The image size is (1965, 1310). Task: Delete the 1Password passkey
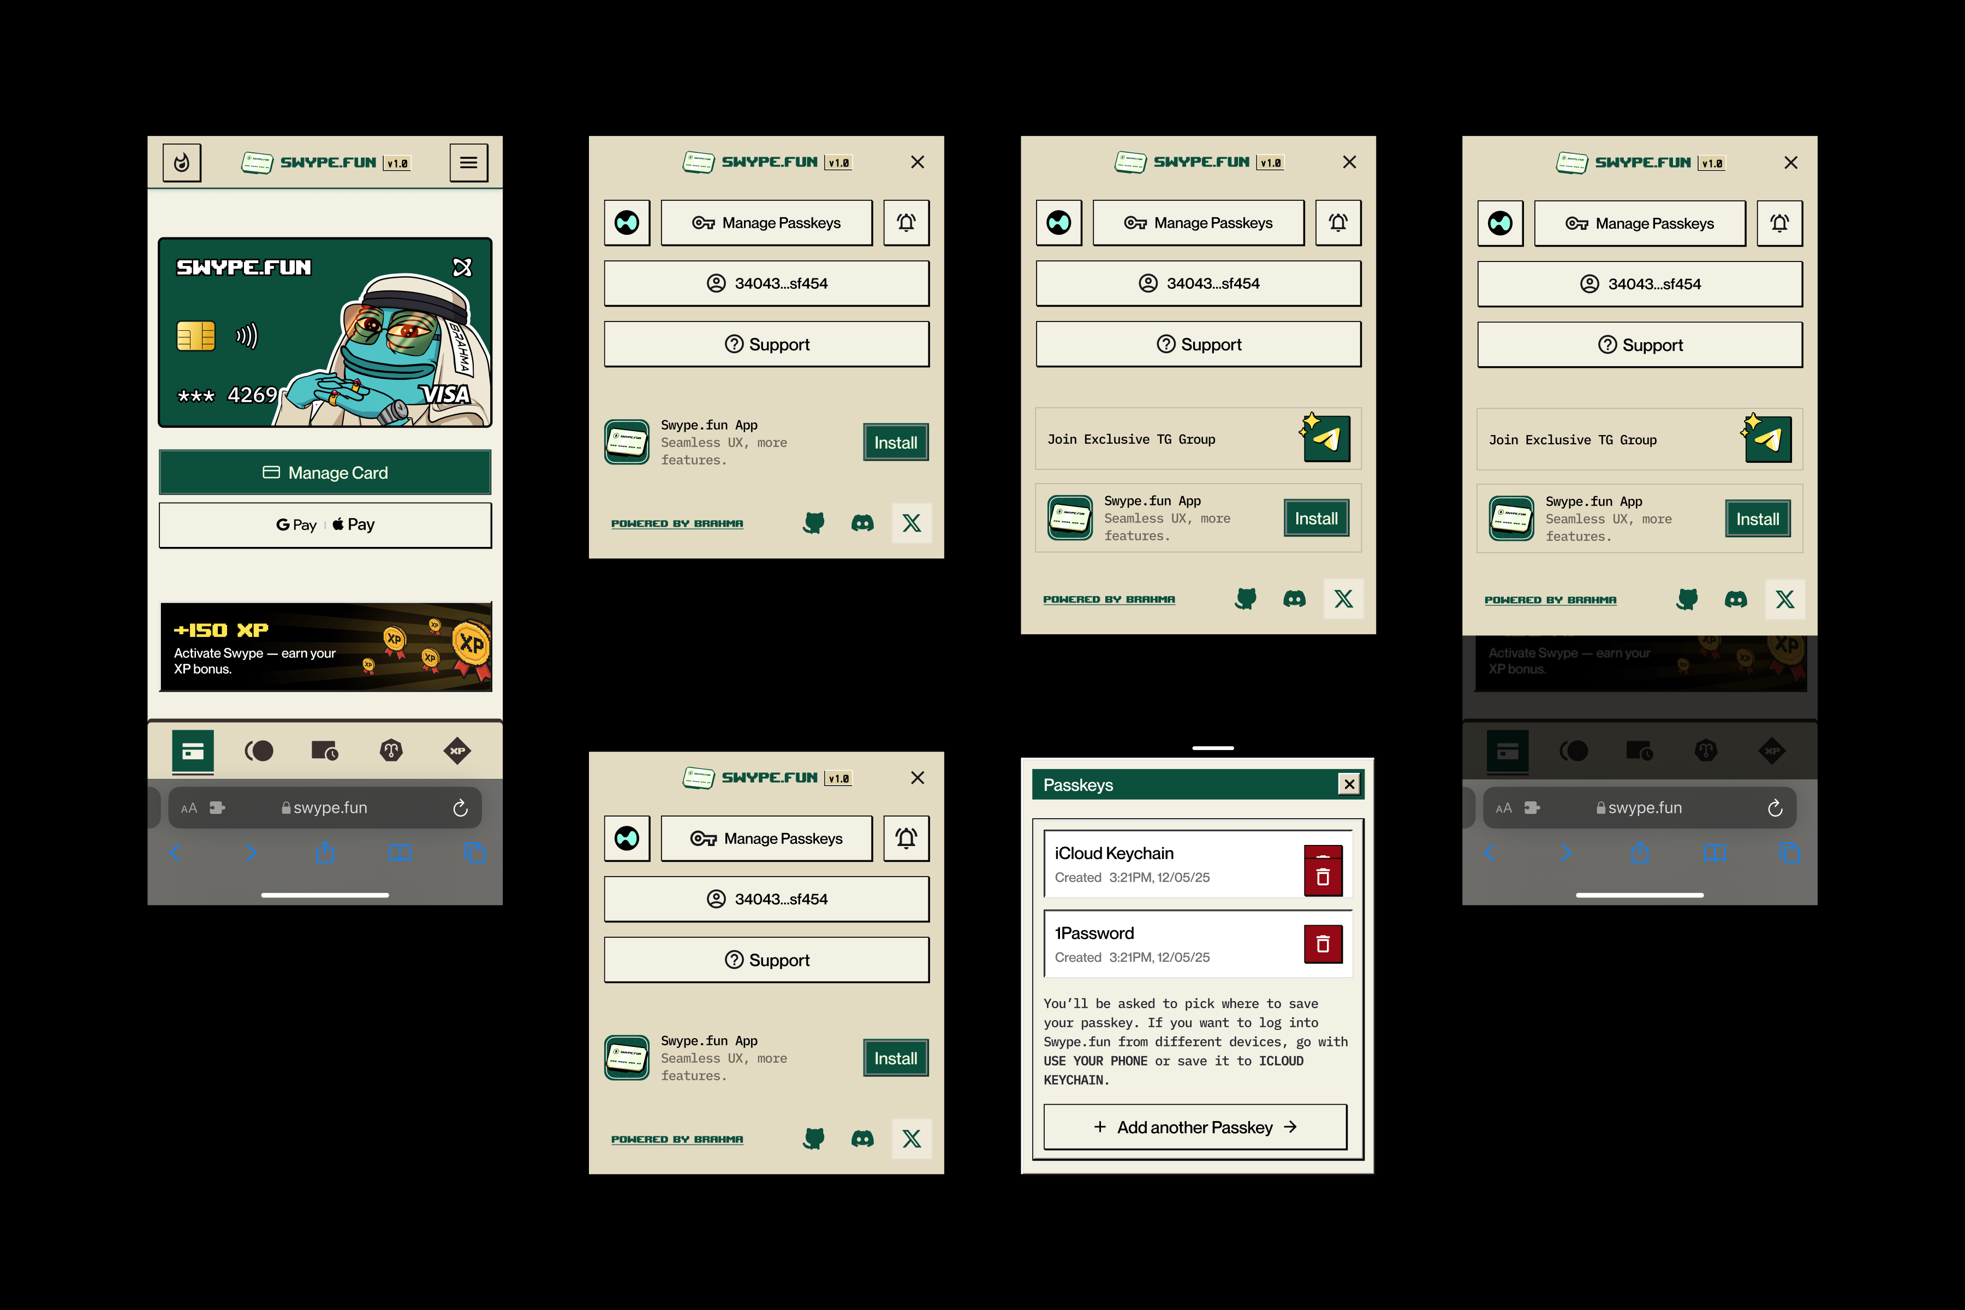(1323, 944)
